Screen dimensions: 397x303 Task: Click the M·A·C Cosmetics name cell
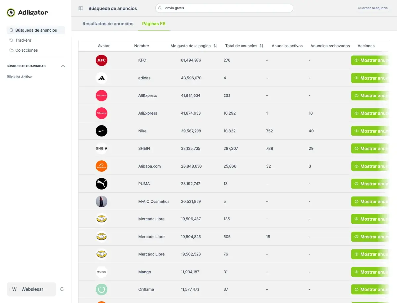tap(154, 202)
